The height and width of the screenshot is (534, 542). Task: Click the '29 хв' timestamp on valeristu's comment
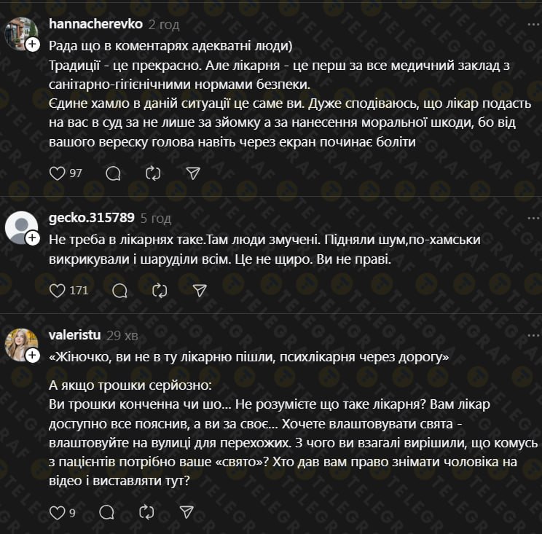(122, 335)
